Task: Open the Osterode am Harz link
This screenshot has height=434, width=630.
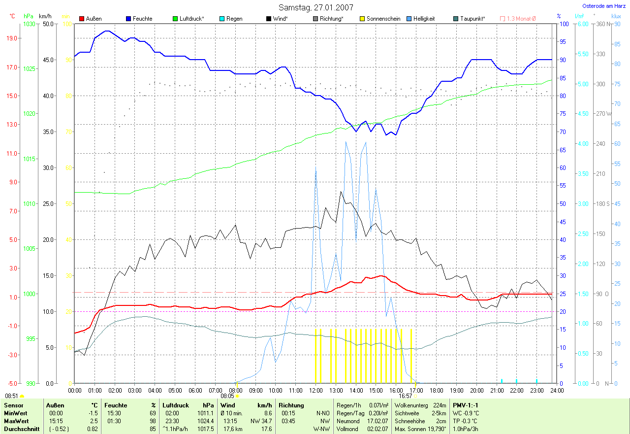Action: click(x=605, y=6)
